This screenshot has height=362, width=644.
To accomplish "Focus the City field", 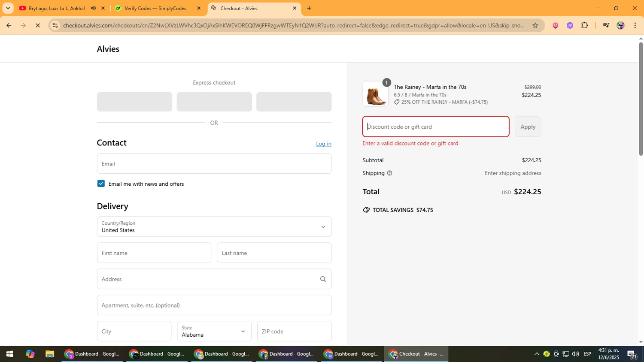I will [x=134, y=331].
